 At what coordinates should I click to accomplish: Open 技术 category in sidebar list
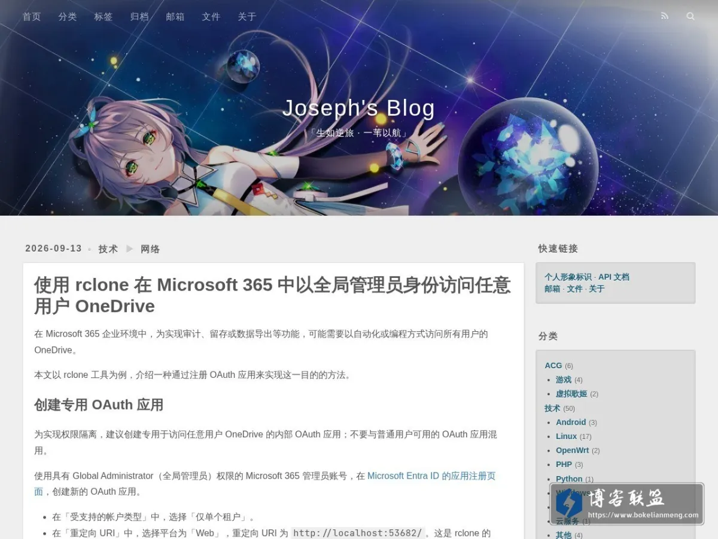tap(552, 408)
